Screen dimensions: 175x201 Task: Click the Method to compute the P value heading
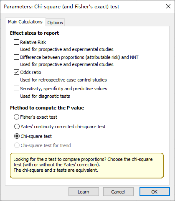(x=47, y=108)
